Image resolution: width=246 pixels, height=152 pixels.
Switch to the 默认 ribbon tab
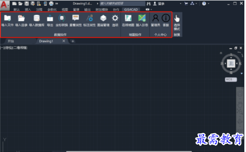[16, 10]
